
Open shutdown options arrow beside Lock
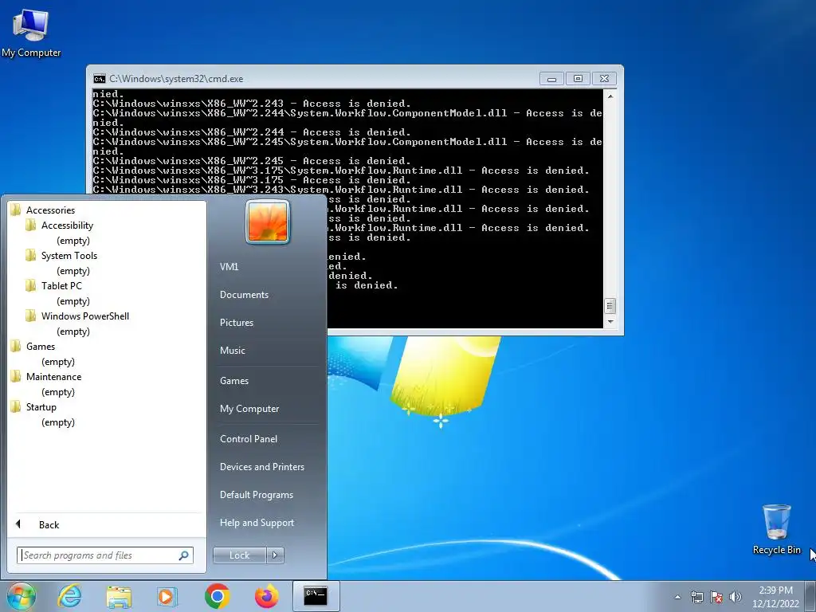275,555
